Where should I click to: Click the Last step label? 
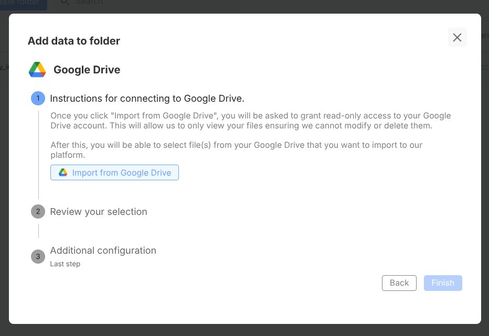[65, 264]
